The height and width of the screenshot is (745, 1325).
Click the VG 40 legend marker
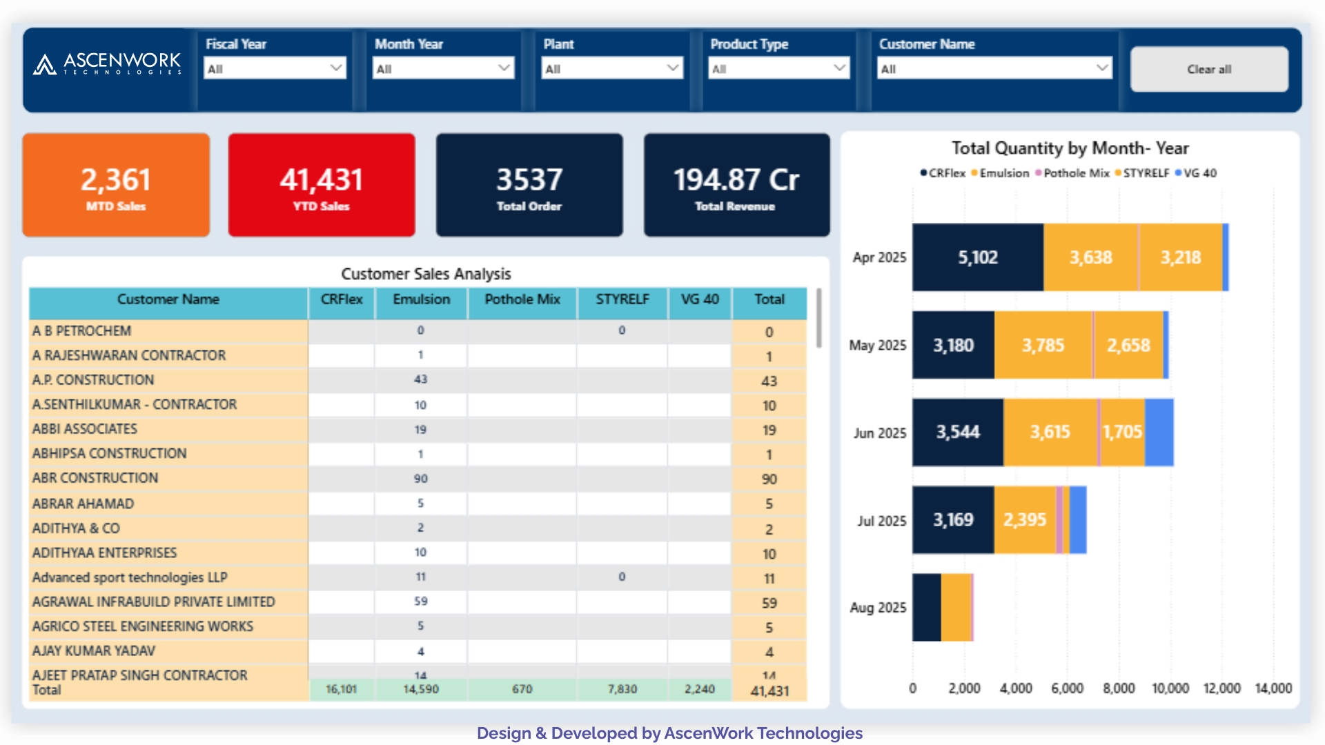point(1179,173)
